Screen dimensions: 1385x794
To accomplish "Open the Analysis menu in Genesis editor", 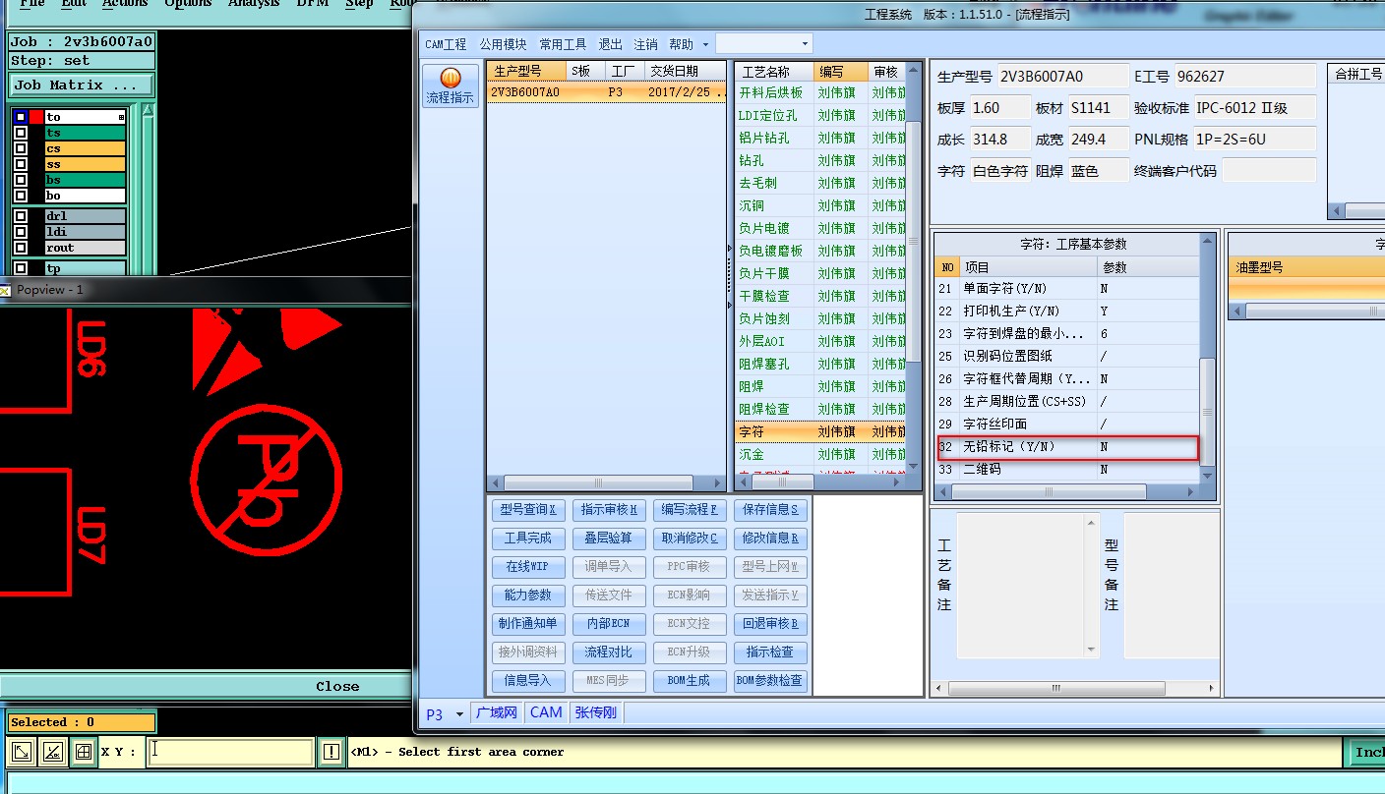I will 254,4.
